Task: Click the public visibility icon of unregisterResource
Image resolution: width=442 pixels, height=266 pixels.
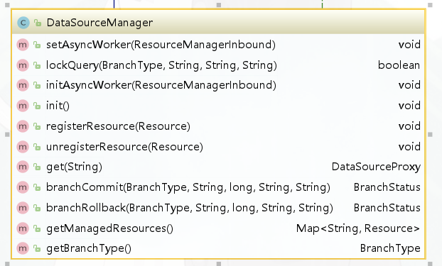Action: 37,147
